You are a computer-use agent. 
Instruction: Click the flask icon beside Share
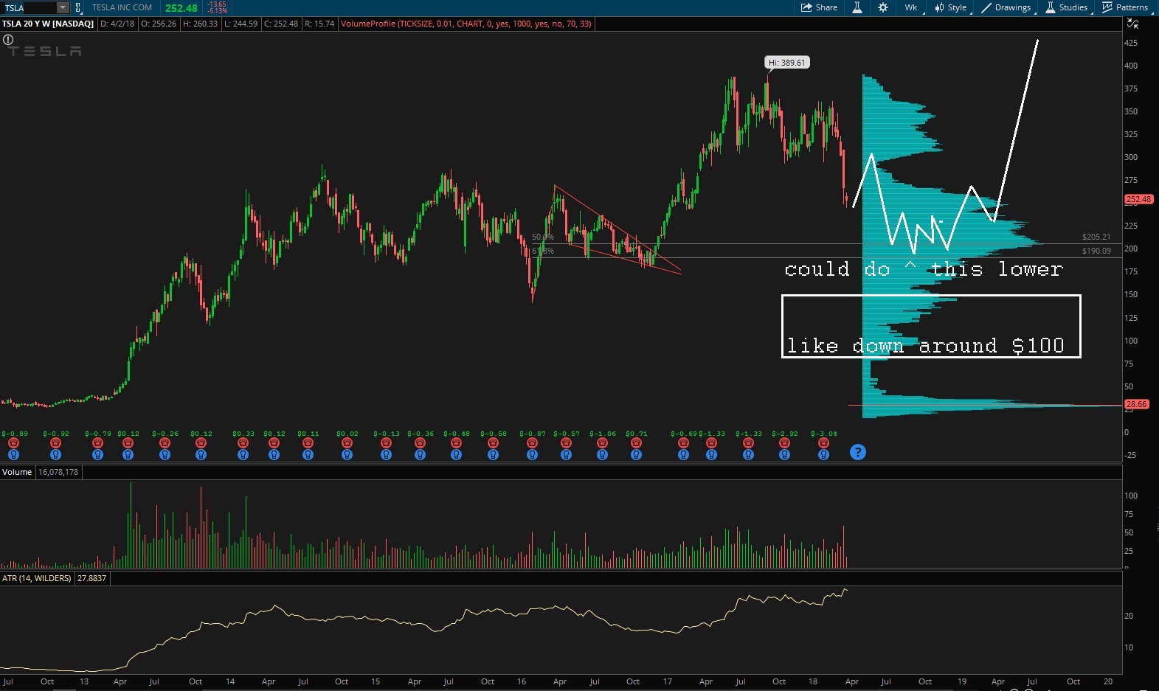857,7
